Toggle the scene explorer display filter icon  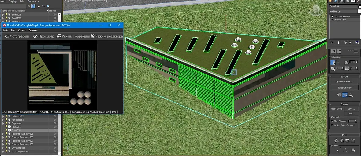click(33, 6)
